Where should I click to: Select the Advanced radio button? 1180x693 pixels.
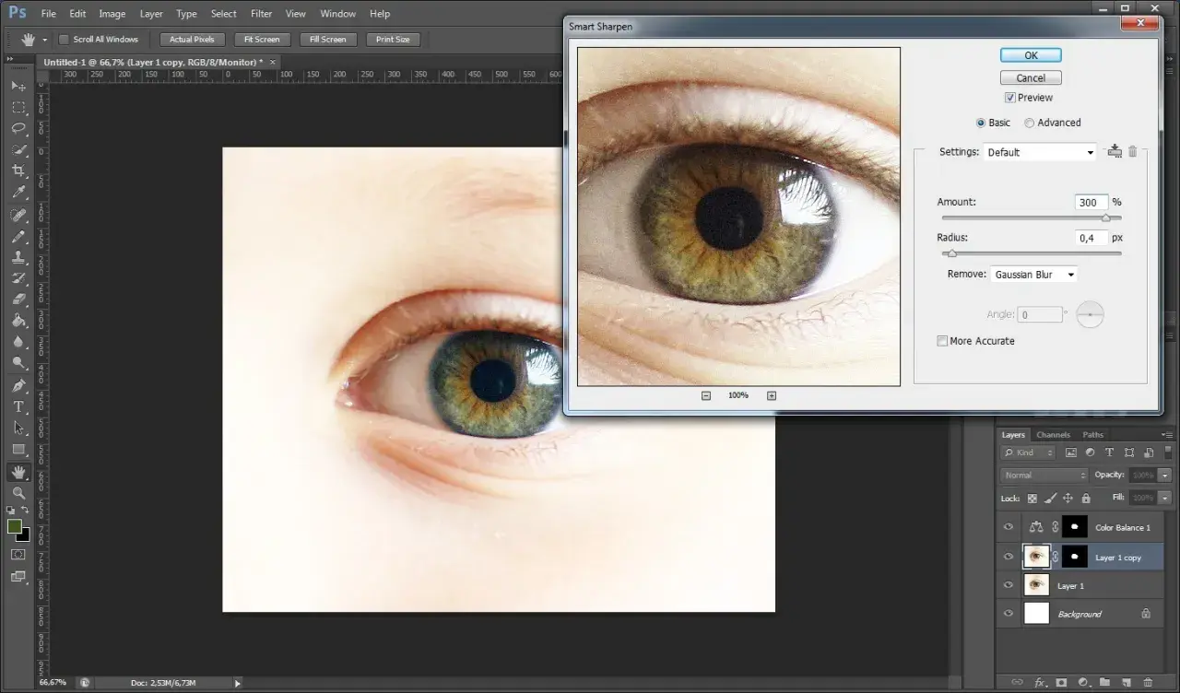tap(1029, 123)
